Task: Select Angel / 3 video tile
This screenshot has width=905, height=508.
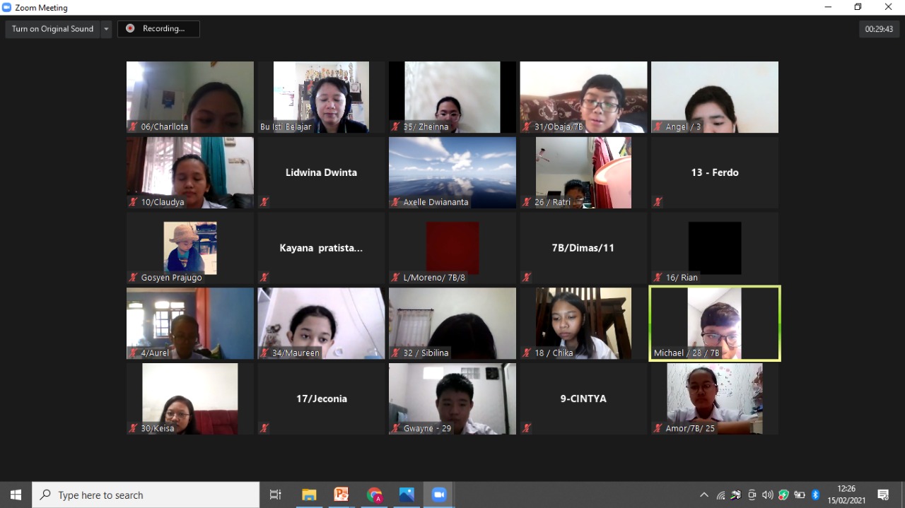Action: [x=715, y=97]
